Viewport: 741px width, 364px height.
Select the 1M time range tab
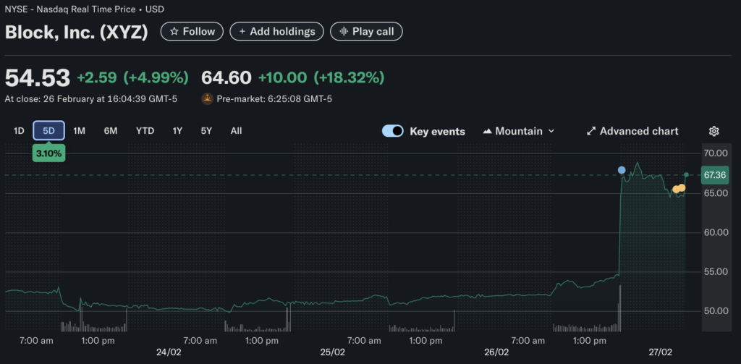click(80, 131)
